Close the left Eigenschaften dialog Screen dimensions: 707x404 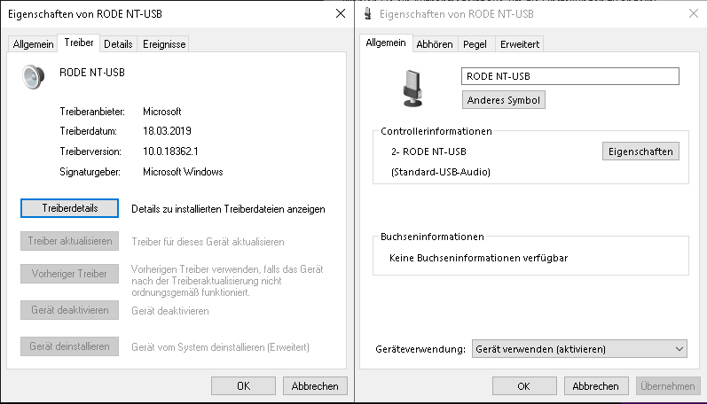coord(341,13)
